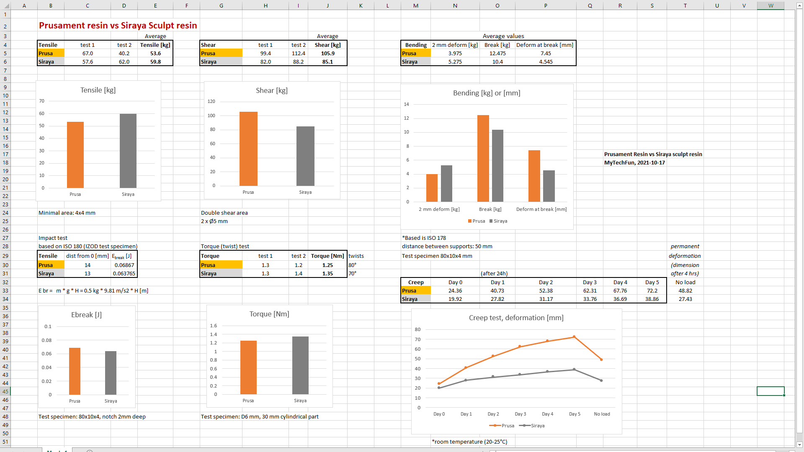The height and width of the screenshot is (452, 804).
Task: Select the 'Test specimen: D6 mm, 30 mm cylindrical part' cell
Action: pyautogui.click(x=260, y=416)
